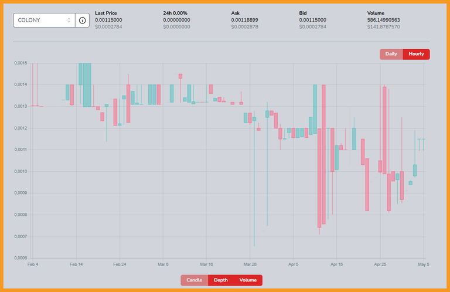Click the Apr 15 date label

pos(337,264)
